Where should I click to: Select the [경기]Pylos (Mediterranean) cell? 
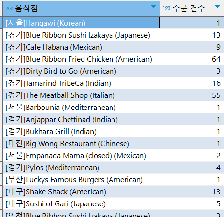[x=82, y=167]
